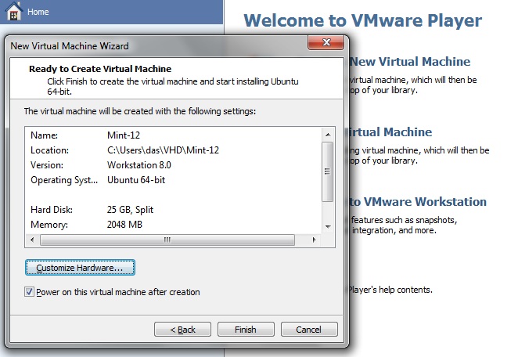Select the Memory 2048 MB value

[124, 225]
